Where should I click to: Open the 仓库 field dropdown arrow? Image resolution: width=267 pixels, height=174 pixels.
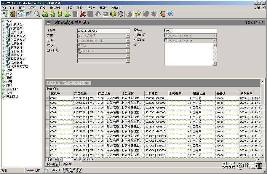(128, 41)
